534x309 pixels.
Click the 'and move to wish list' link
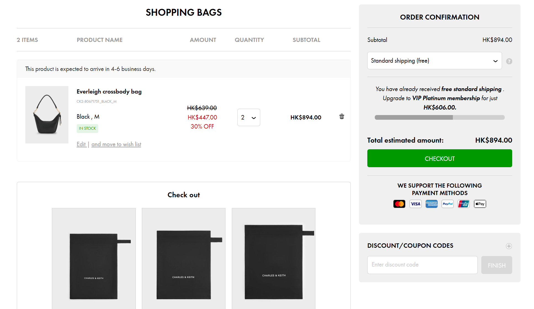click(x=116, y=144)
